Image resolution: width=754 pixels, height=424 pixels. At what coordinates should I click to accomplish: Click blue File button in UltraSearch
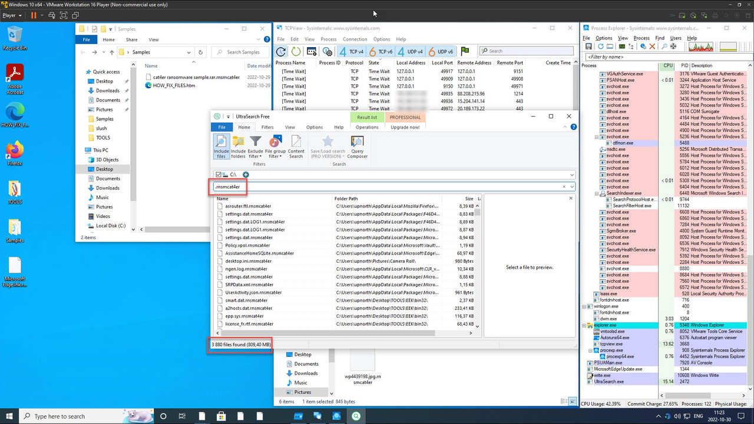[222, 127]
